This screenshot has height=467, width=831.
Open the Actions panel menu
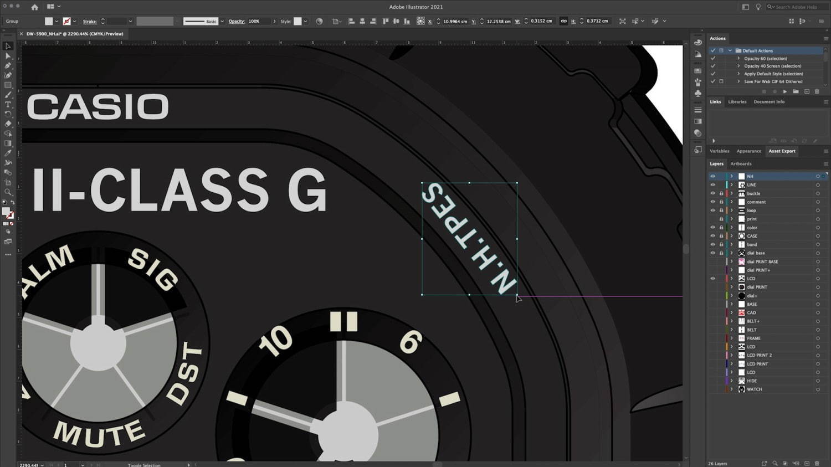coord(825,38)
